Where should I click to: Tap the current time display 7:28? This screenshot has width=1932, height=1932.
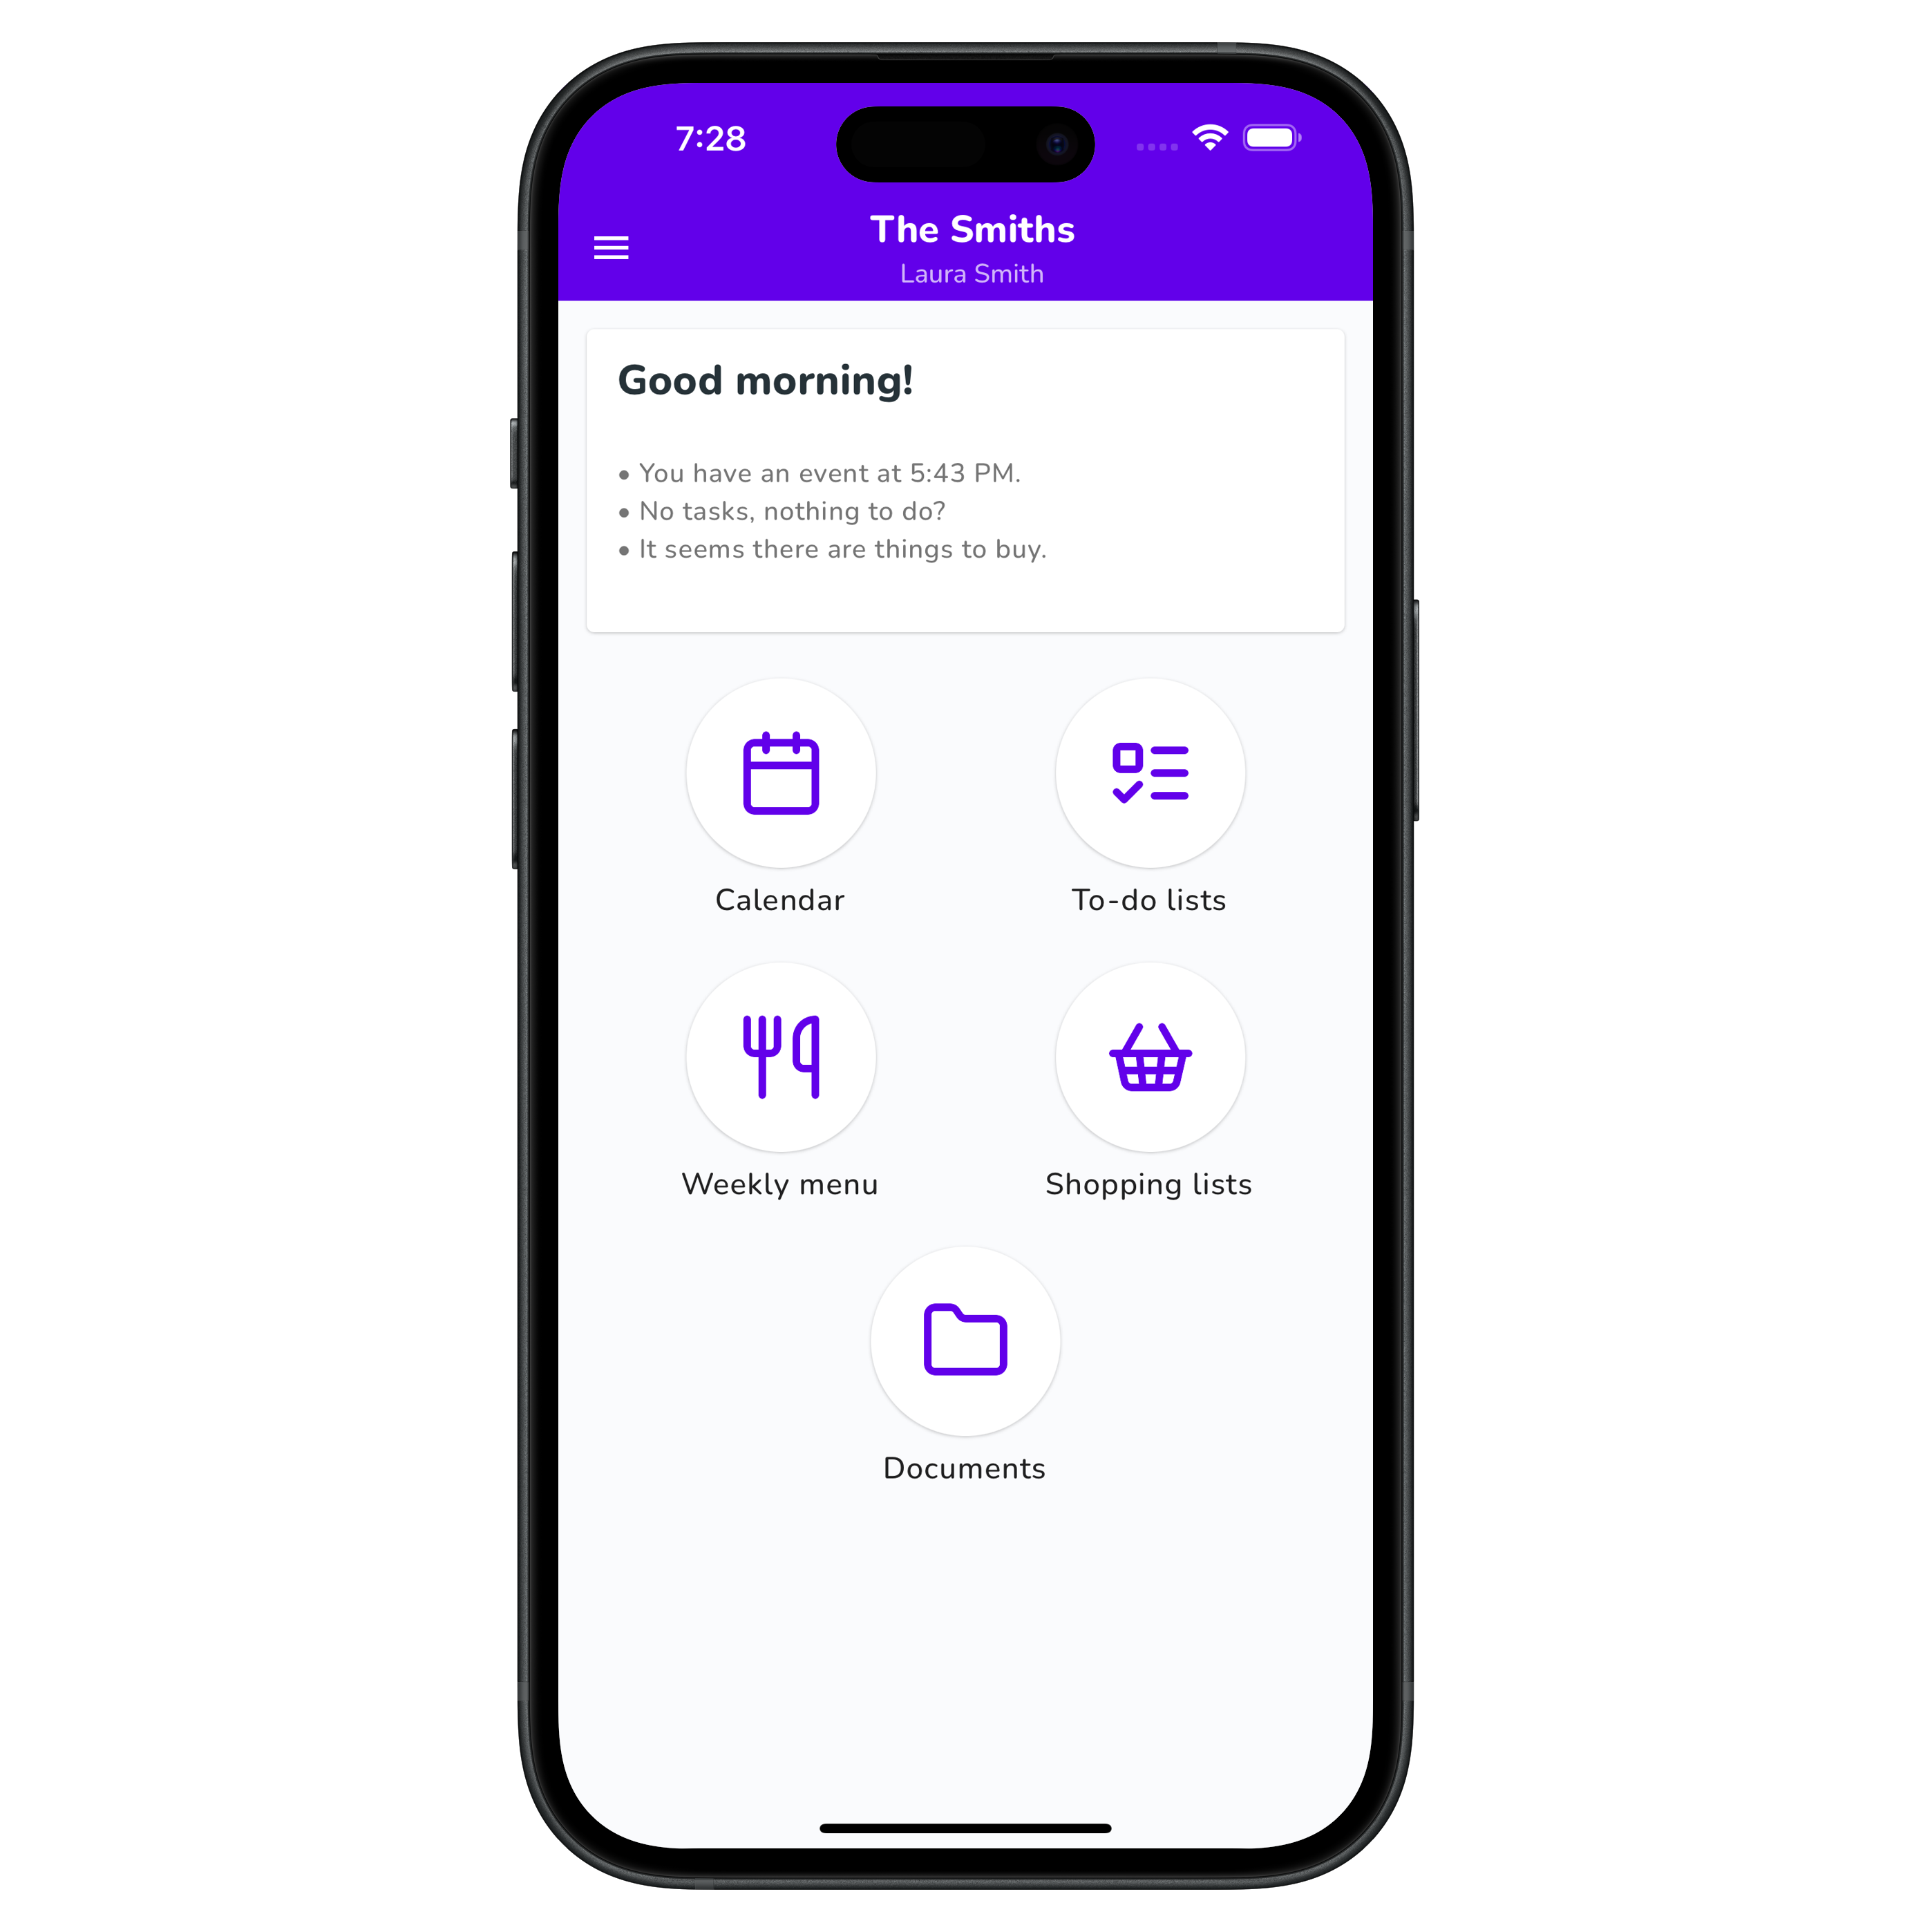(x=706, y=140)
